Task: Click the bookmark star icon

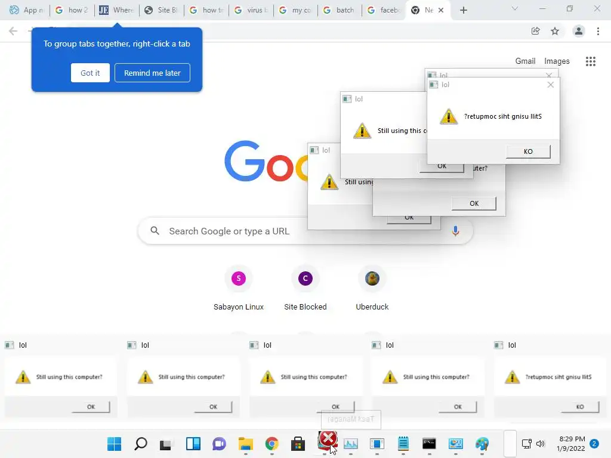Action: [555, 31]
